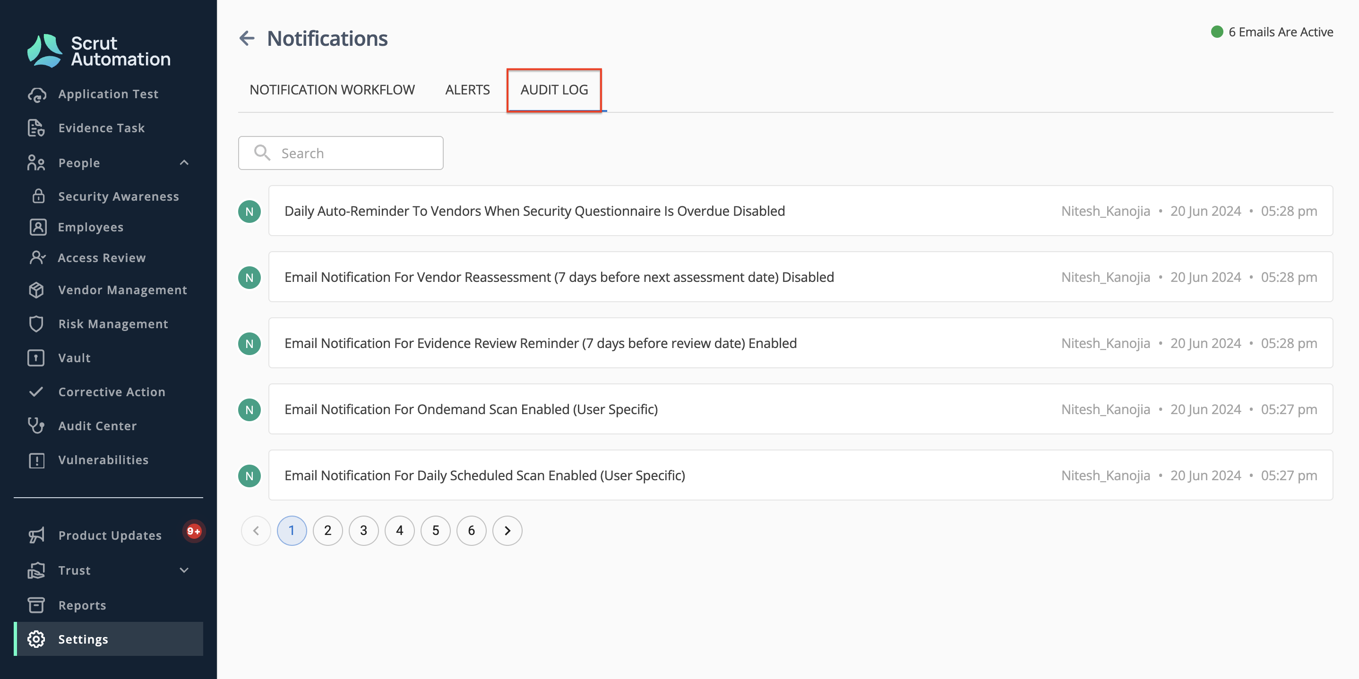Go back using the Notifications arrow

(247, 39)
